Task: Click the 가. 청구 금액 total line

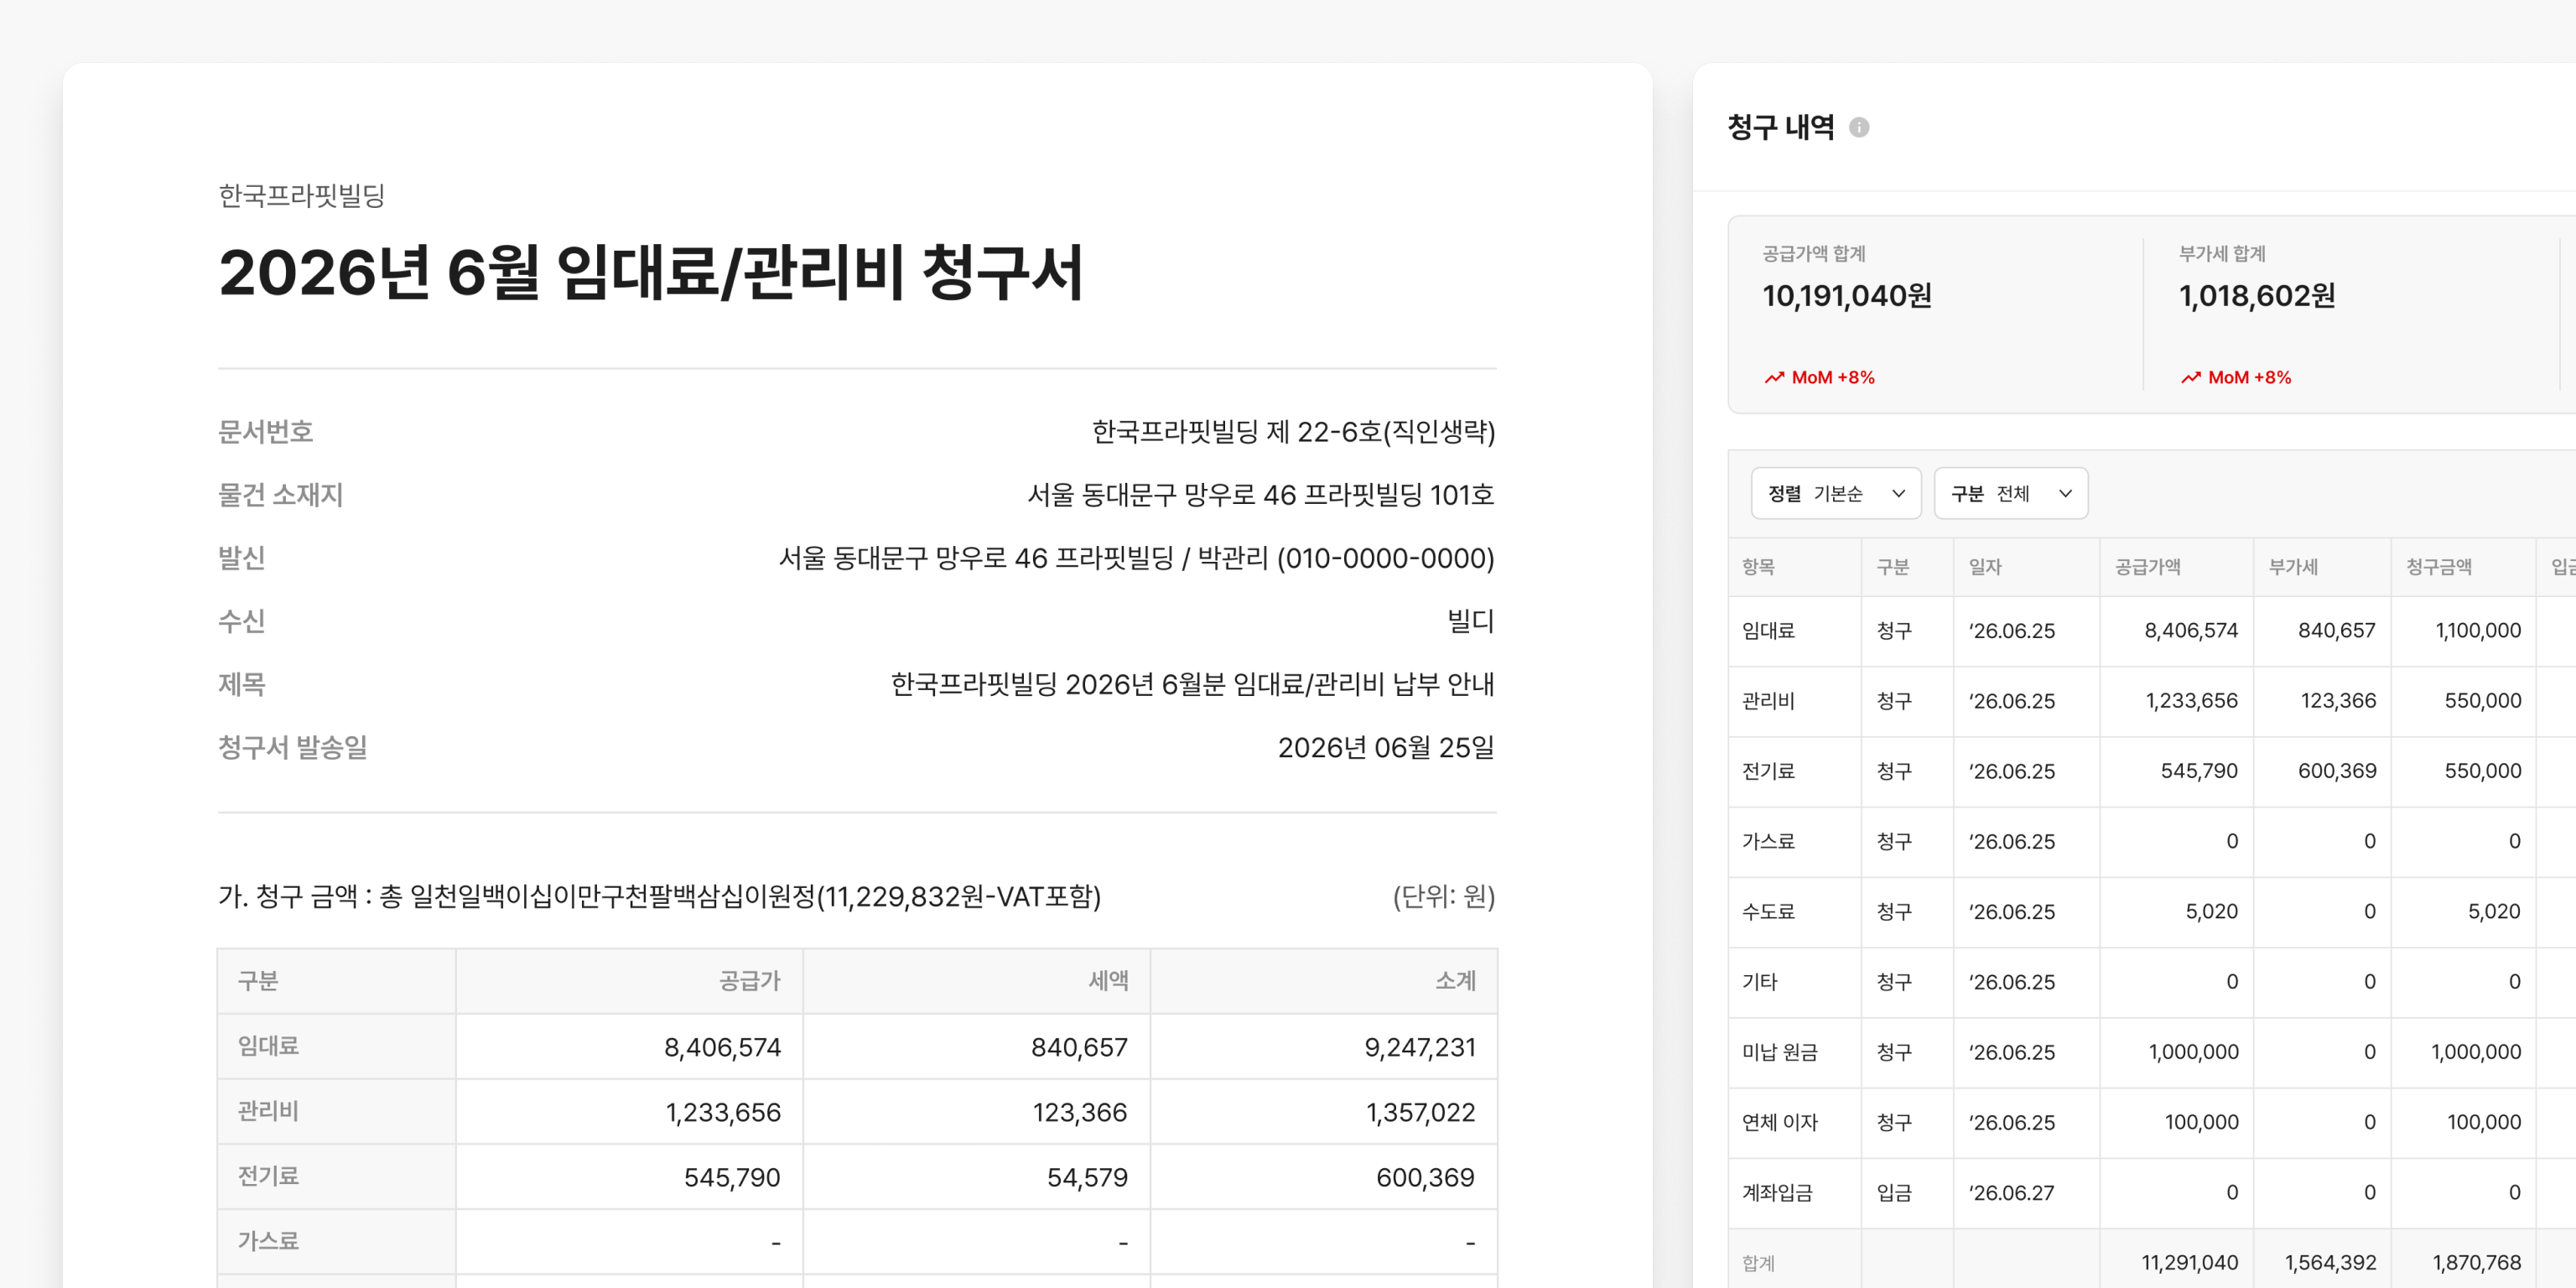Action: [659, 896]
